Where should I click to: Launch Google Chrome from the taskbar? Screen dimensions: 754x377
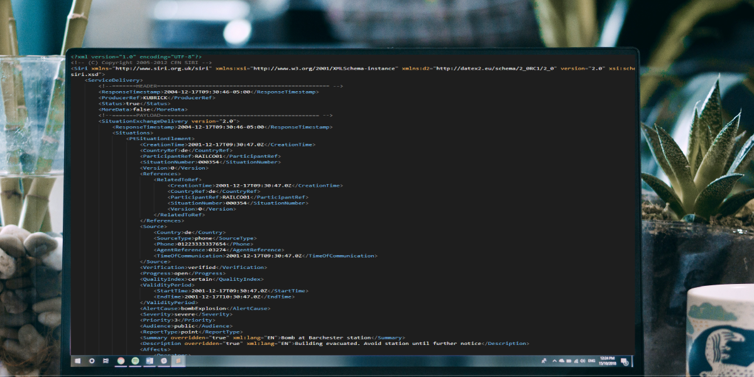121,362
